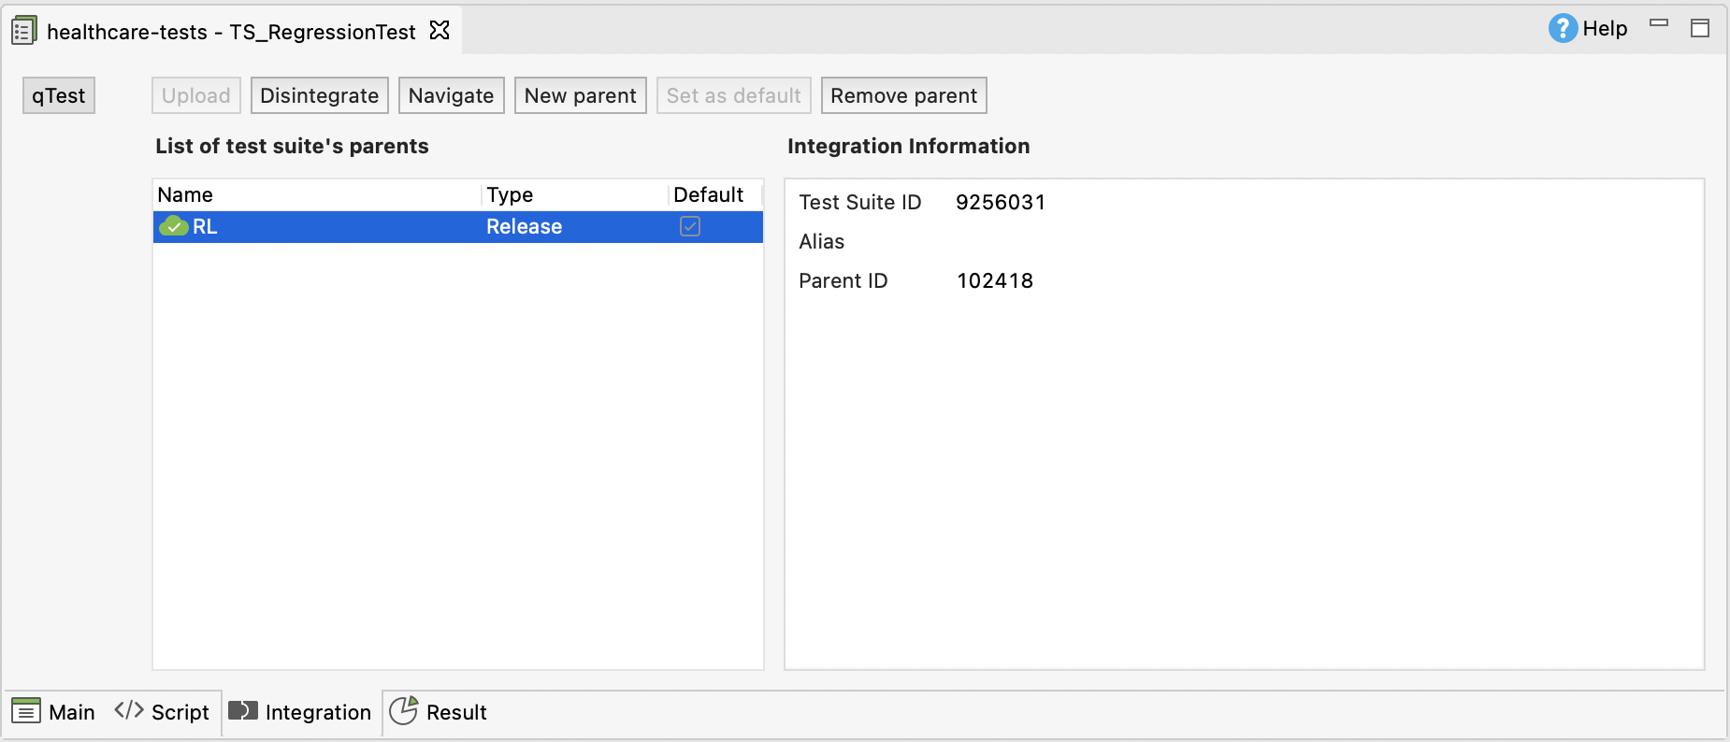
Task: Select the RL release row
Action: [374, 227]
